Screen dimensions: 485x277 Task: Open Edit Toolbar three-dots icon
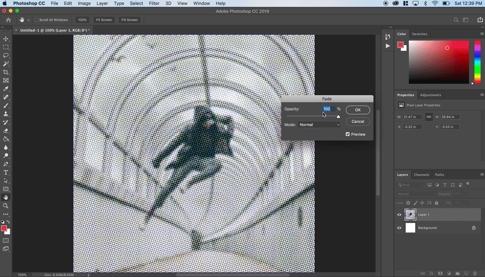(6, 214)
